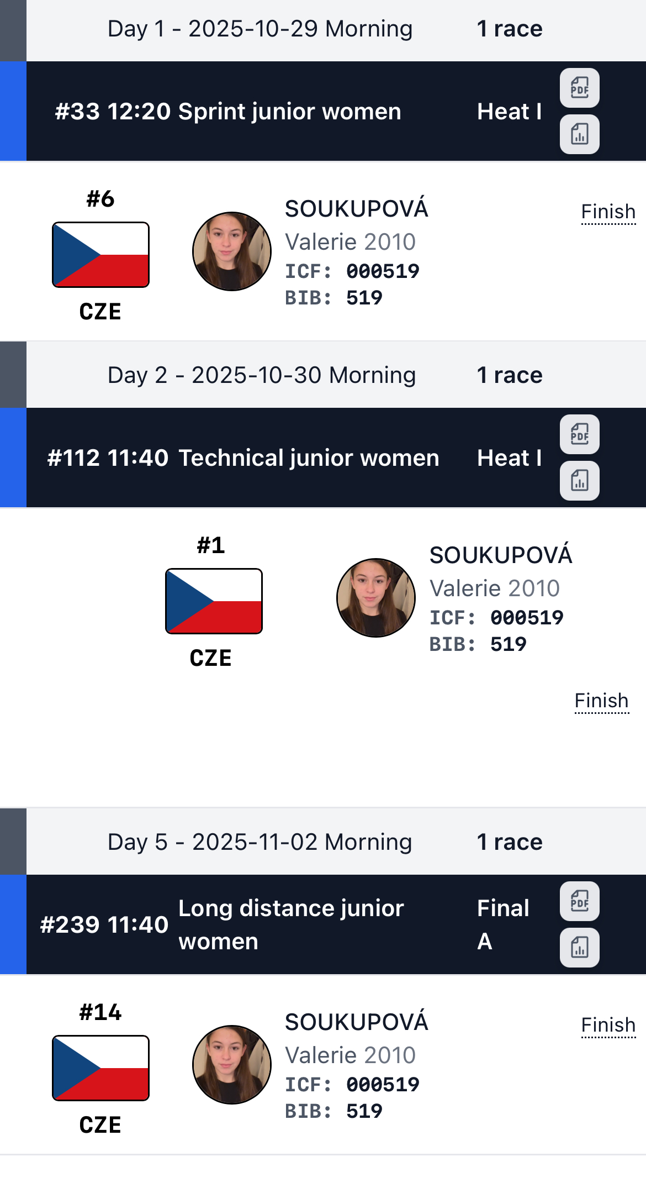The image size is (646, 1188).
Task: Collapse the Day 5 - 2025-11-02 Morning section
Action: [260, 843]
